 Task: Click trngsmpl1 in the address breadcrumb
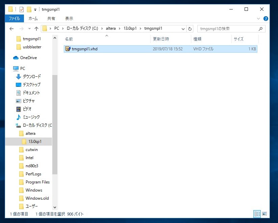pyautogui.click(x=153, y=28)
